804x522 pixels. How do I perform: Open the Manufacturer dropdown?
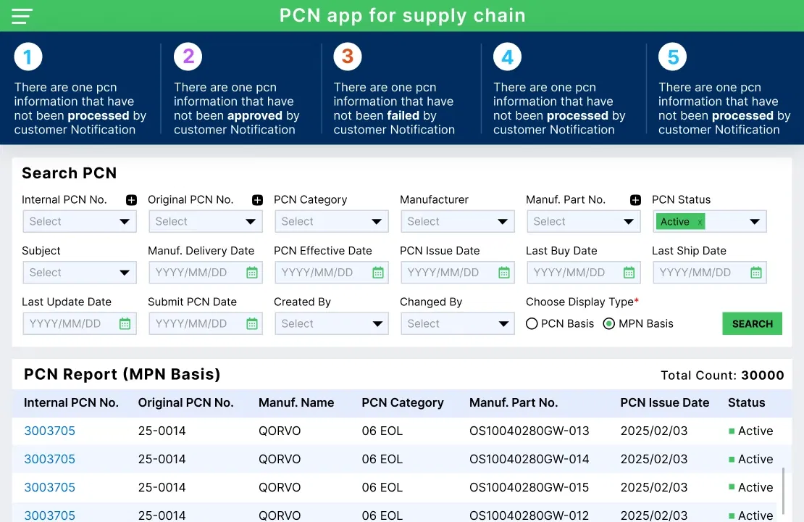(457, 221)
